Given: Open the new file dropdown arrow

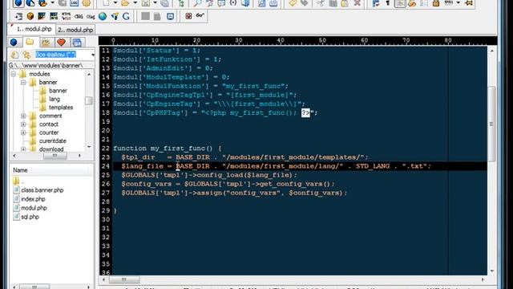Looking at the screenshot, I should pyautogui.click(x=115, y=3).
